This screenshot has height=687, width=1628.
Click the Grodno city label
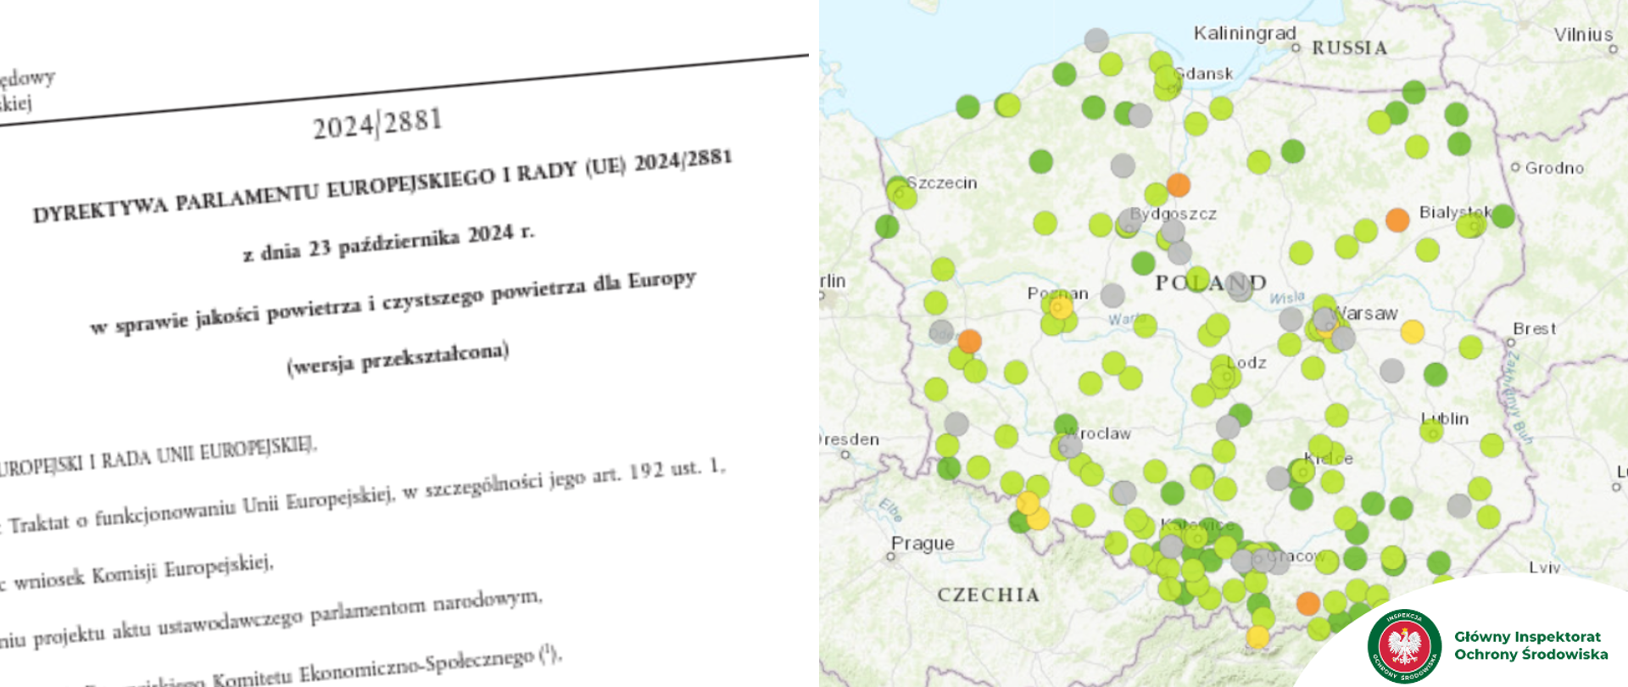[1553, 168]
